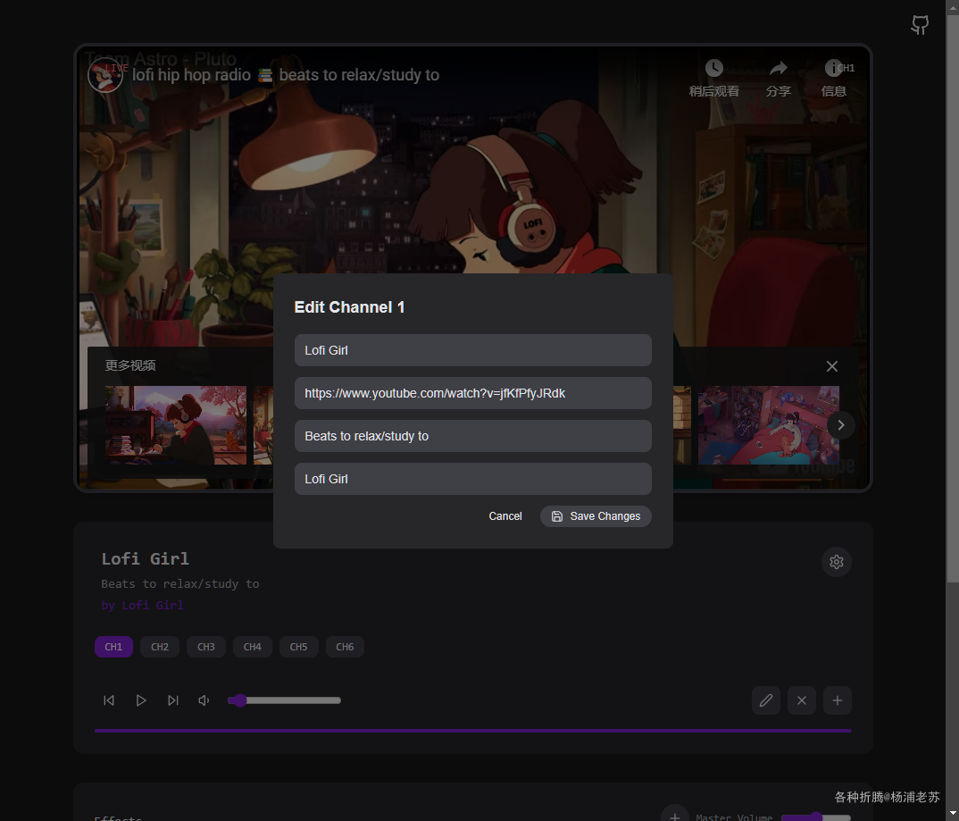Switch to channel CH6
The height and width of the screenshot is (821, 959).
(x=345, y=647)
